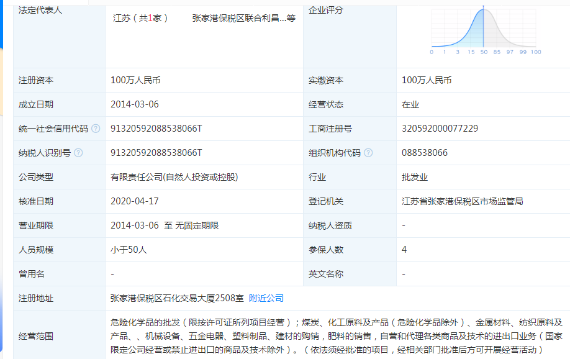Click the 注册地址 label
The image size is (570, 359).
[x=36, y=298]
